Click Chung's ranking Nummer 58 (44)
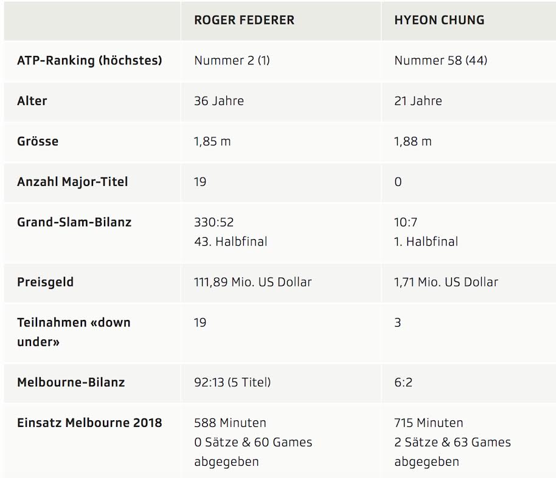 tap(441, 61)
